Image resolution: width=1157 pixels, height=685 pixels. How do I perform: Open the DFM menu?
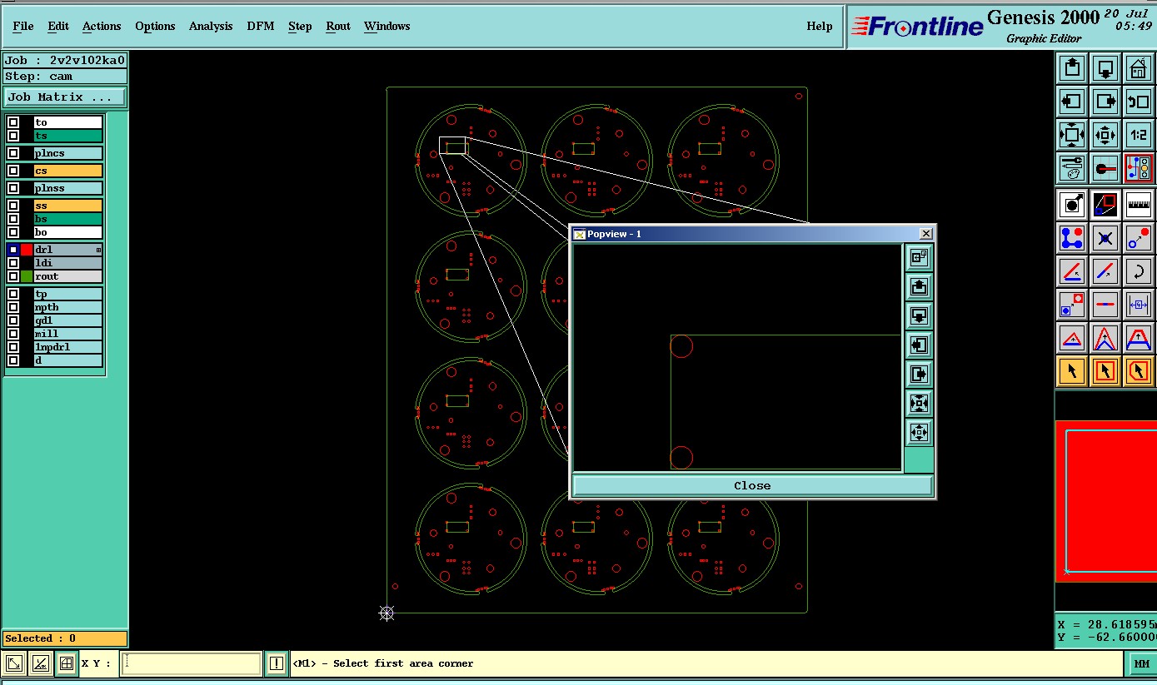point(260,27)
